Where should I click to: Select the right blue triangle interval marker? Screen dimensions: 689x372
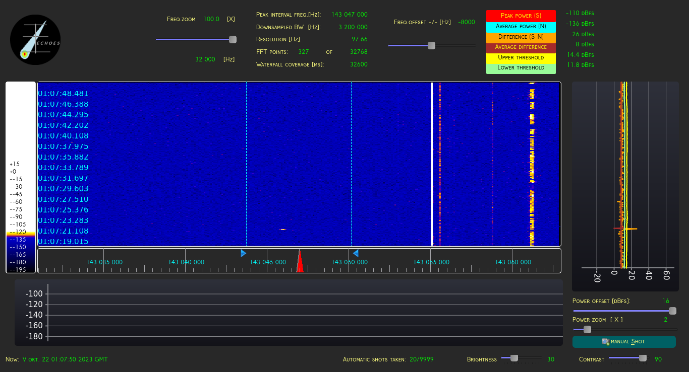[x=355, y=253]
